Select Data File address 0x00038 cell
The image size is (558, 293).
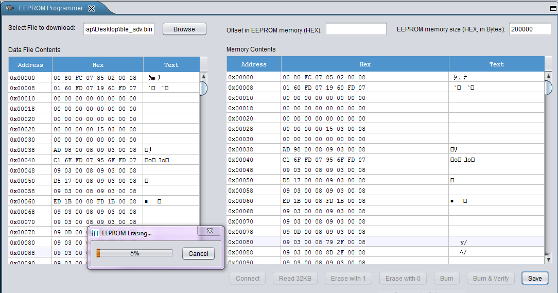click(30, 150)
